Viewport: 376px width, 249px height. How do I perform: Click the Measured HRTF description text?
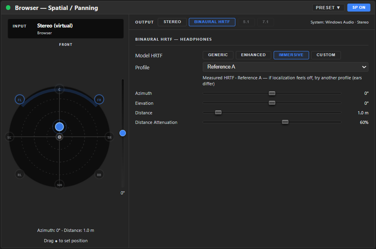tap(282, 80)
